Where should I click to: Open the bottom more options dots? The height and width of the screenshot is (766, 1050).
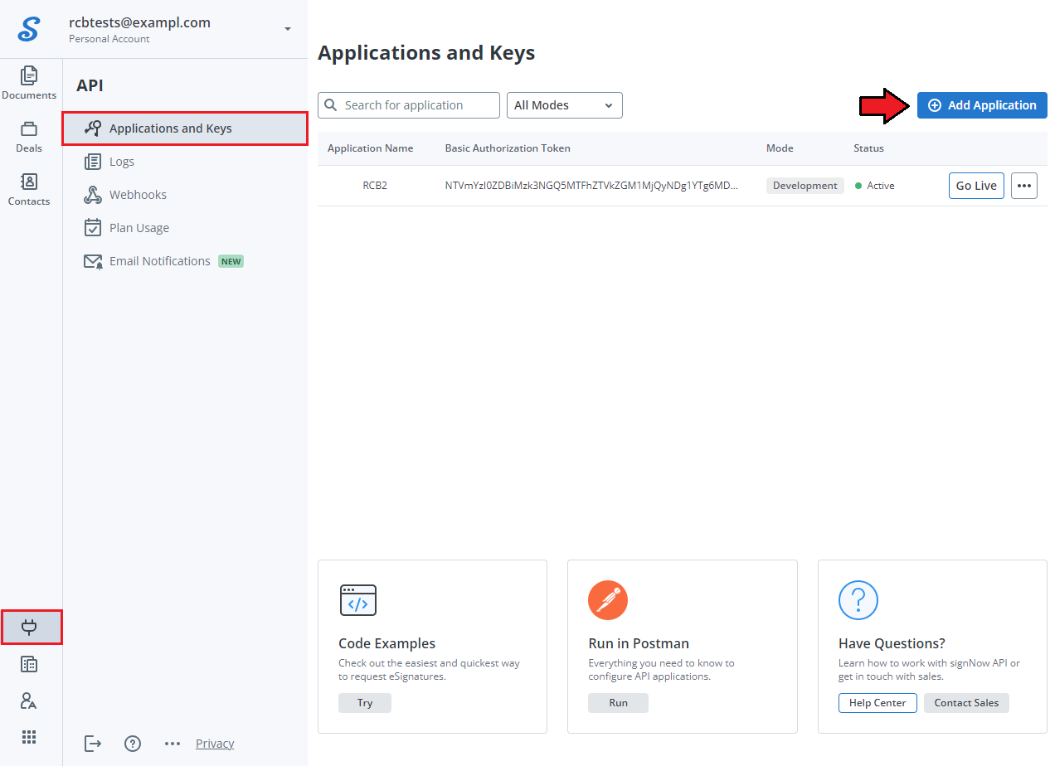(x=173, y=744)
